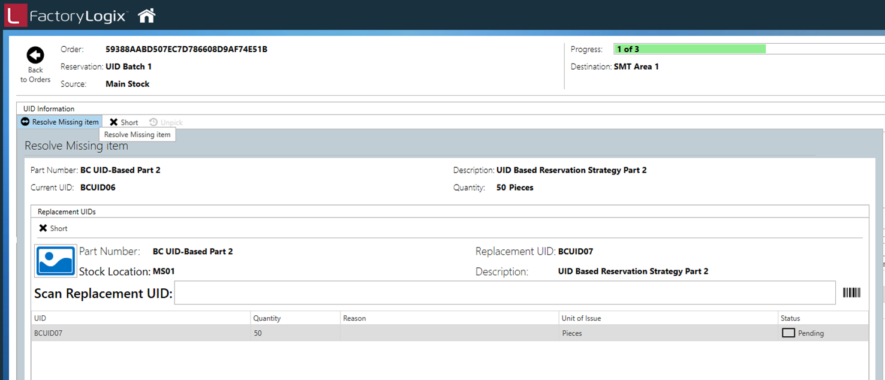The image size is (885, 380).
Task: Select Resolve Missing item toolbar button
Action: pyautogui.click(x=60, y=122)
